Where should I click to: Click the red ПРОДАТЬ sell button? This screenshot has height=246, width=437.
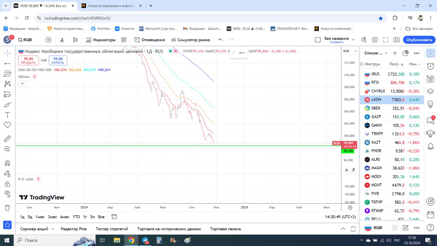[28, 60]
